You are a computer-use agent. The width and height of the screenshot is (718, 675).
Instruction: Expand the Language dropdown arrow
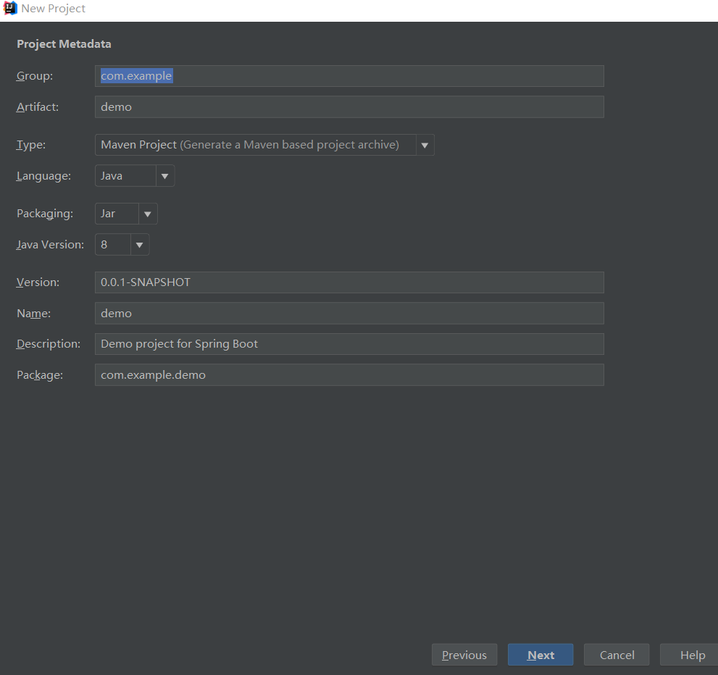[165, 176]
